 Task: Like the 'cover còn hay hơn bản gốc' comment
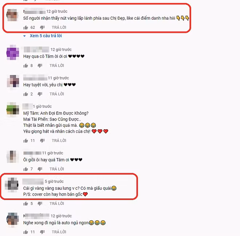(25, 204)
